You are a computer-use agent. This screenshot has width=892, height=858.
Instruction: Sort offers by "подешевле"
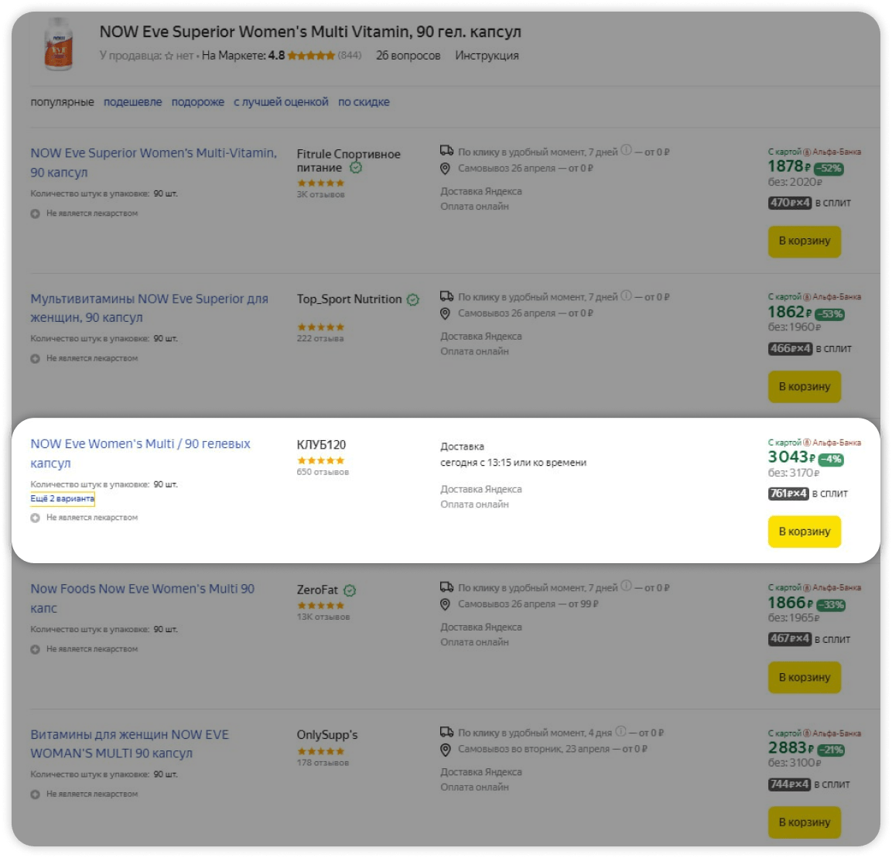click(133, 102)
